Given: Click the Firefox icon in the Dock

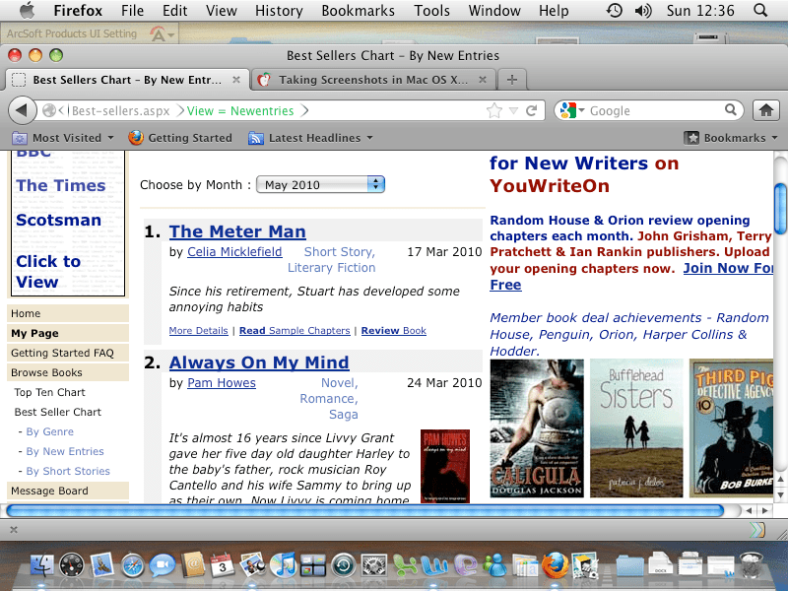Looking at the screenshot, I should click(x=556, y=564).
